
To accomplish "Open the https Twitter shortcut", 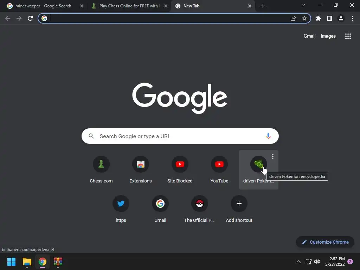I will (121, 209).
